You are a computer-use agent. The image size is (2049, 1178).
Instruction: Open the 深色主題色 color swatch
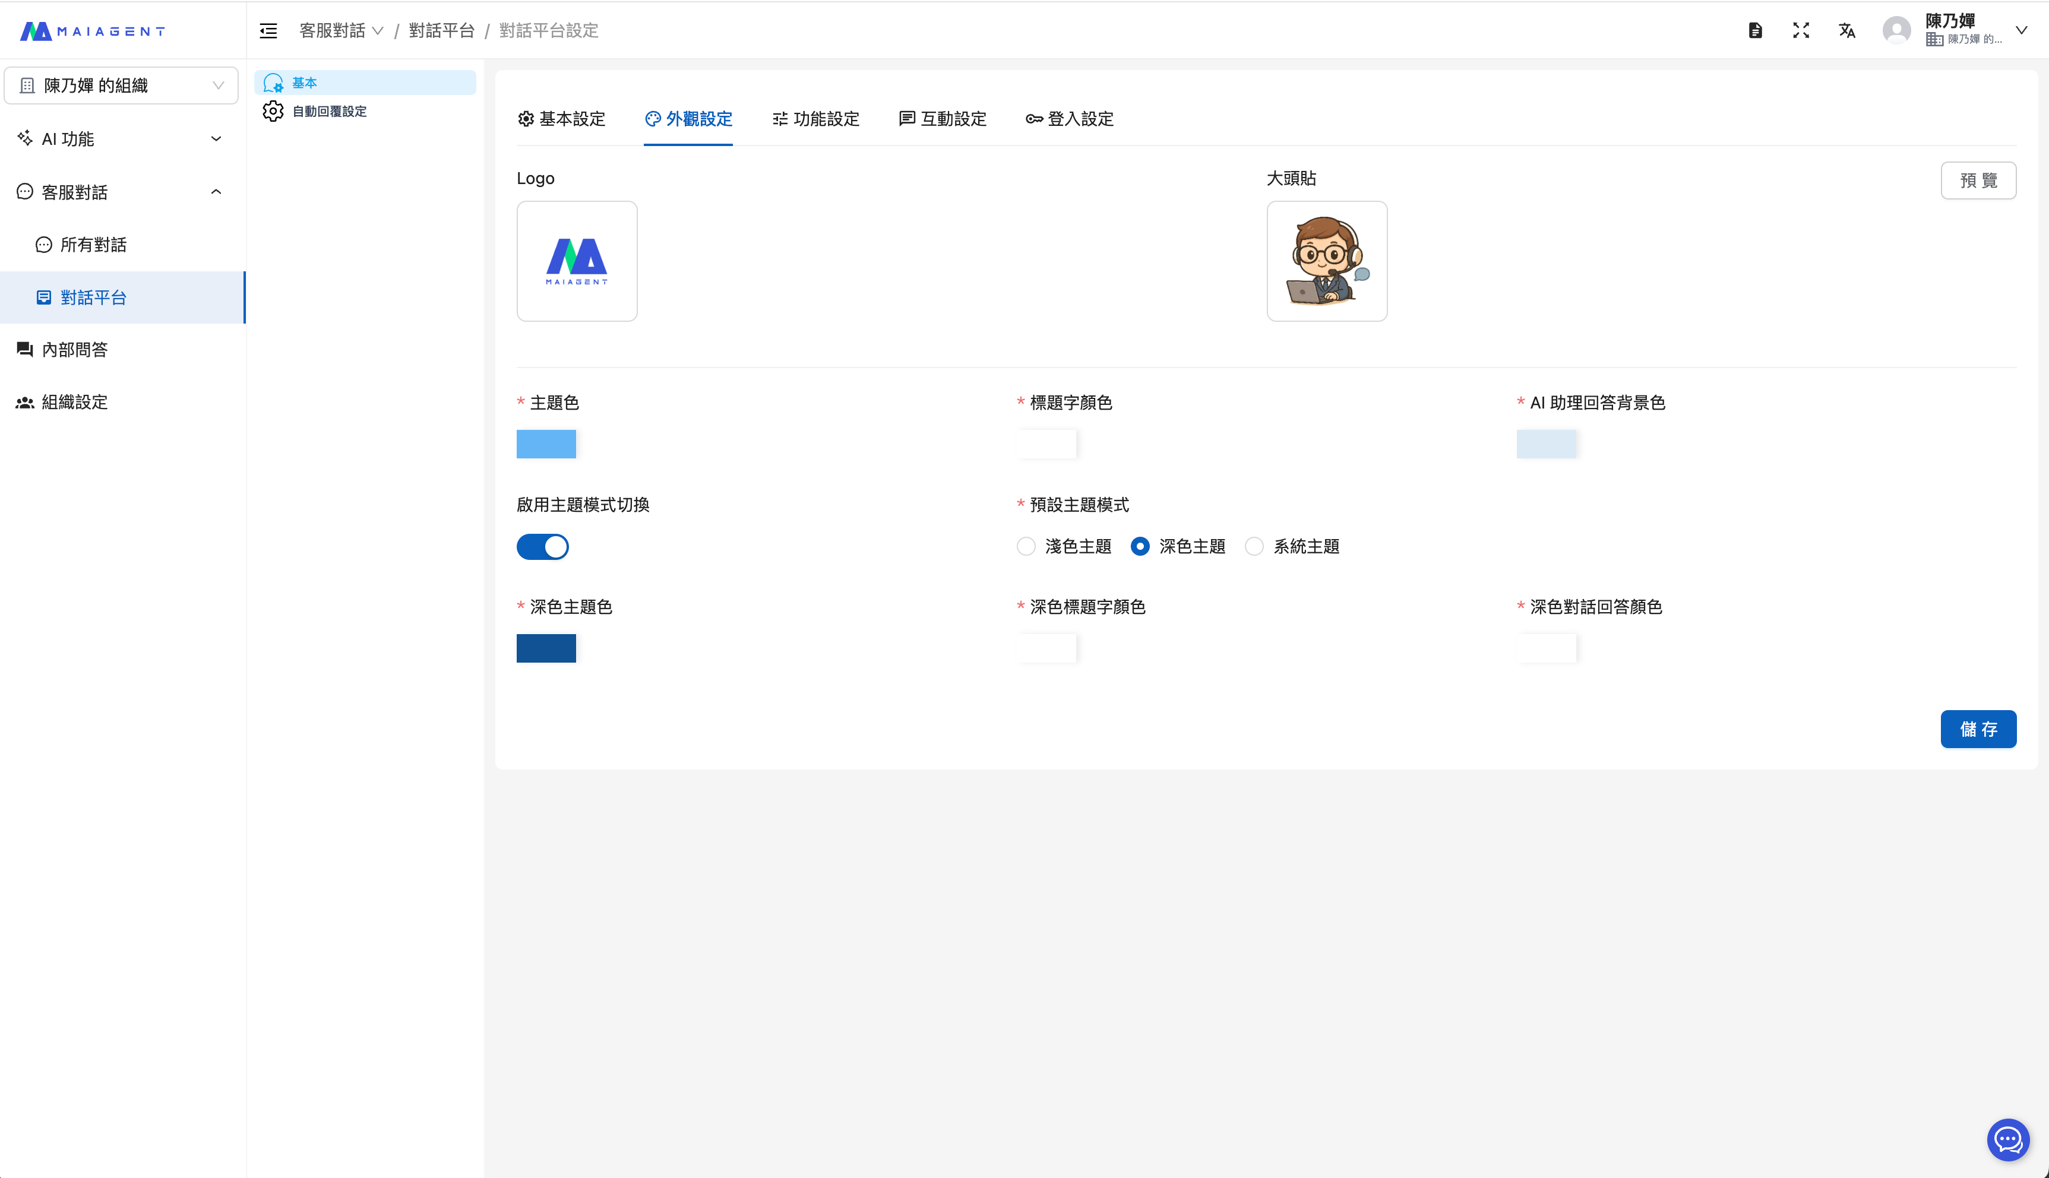[546, 648]
